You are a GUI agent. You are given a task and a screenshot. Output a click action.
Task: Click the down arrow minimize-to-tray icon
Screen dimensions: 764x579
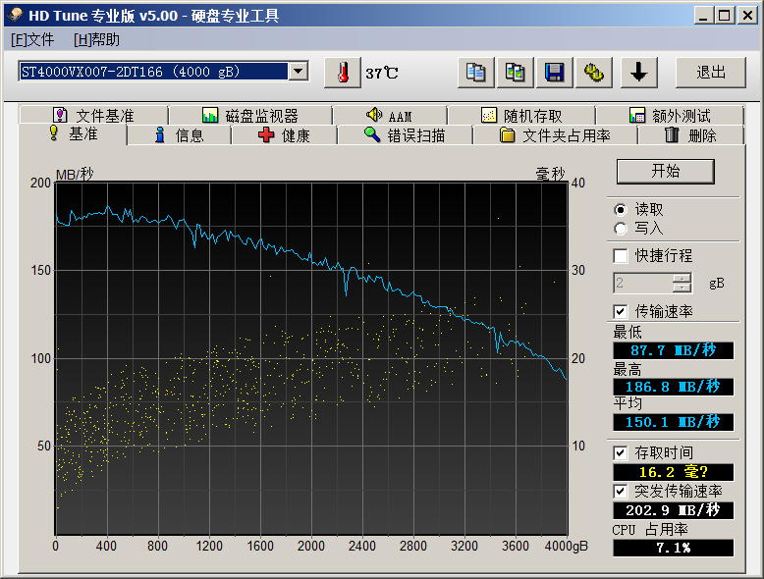click(638, 73)
